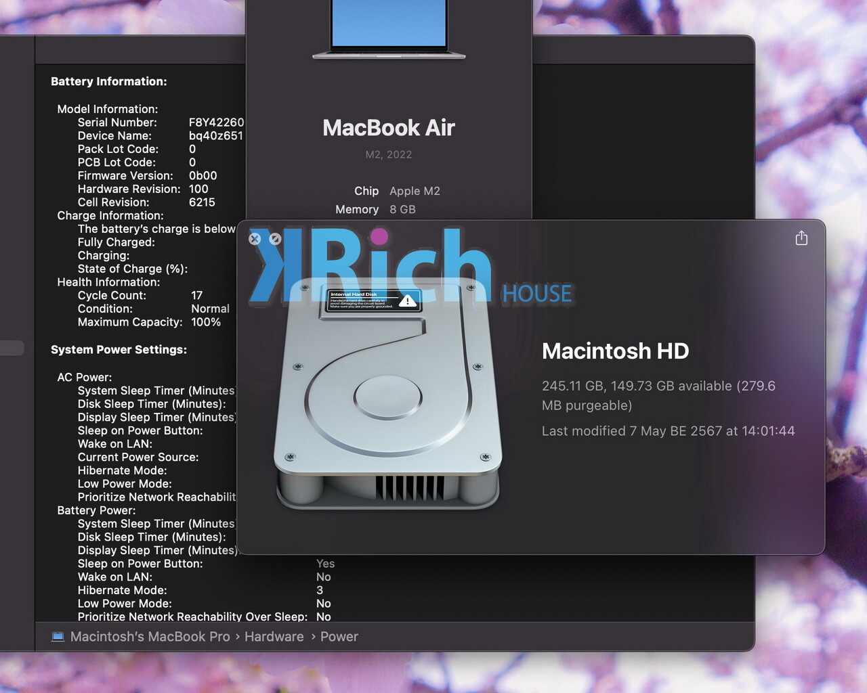Click the 'Apple M2' chip value
Viewport: 867px width, 693px height.
click(415, 191)
